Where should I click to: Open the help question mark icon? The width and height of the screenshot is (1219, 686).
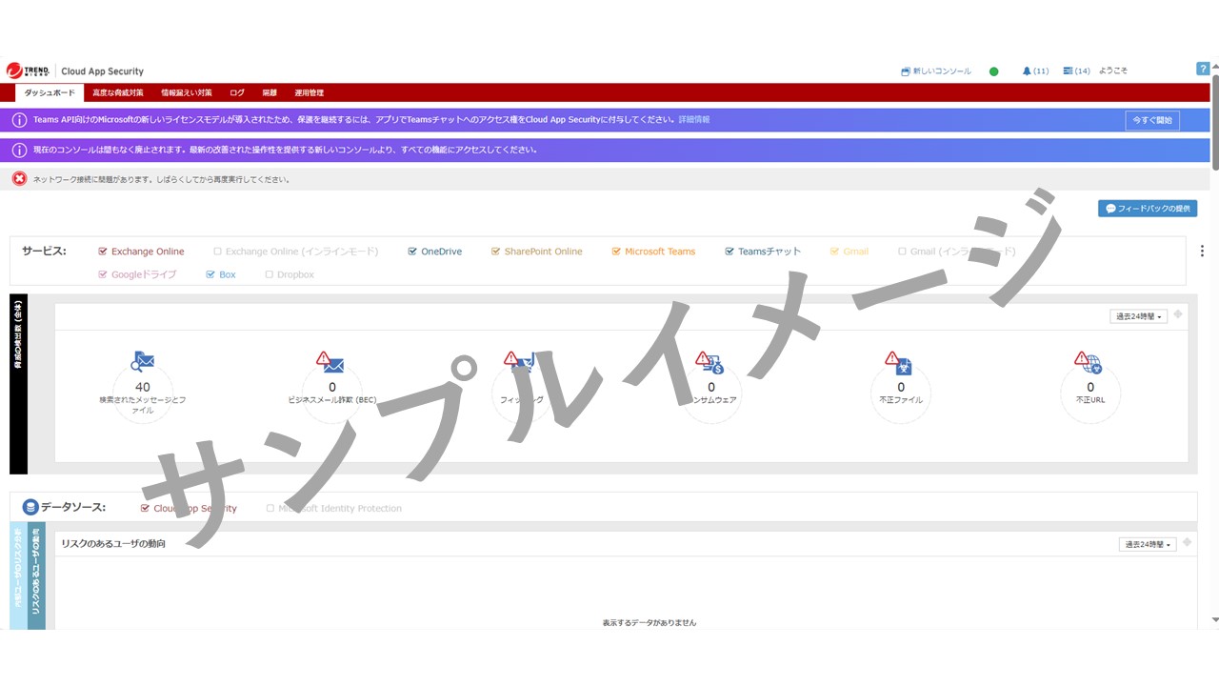[x=1203, y=69]
